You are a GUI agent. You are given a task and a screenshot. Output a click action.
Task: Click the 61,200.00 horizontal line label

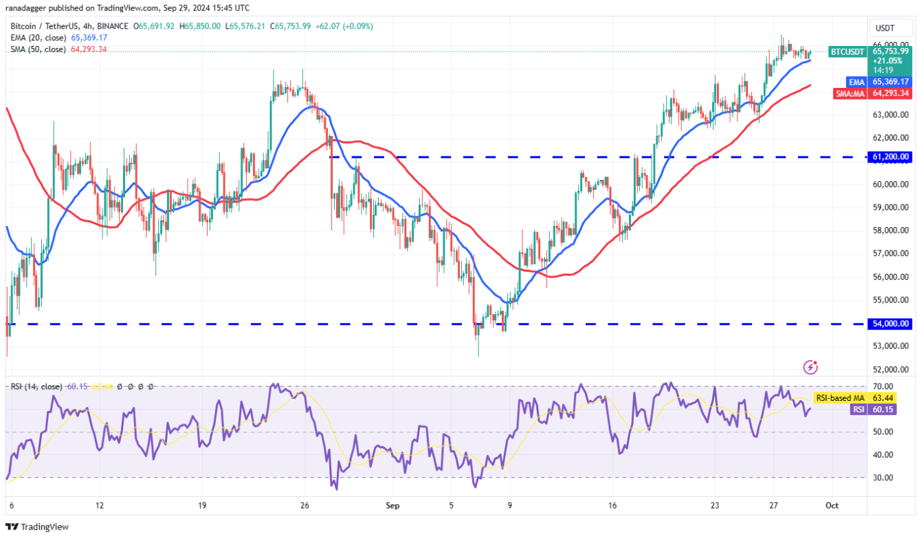[x=892, y=157]
